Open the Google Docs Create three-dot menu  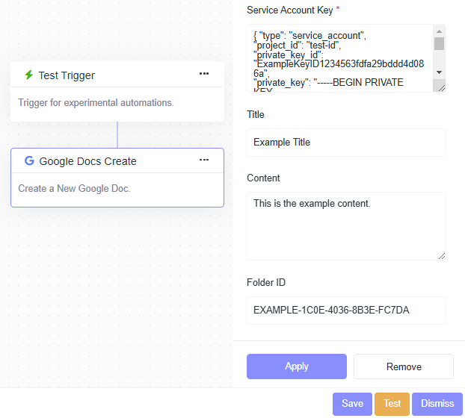(204, 160)
